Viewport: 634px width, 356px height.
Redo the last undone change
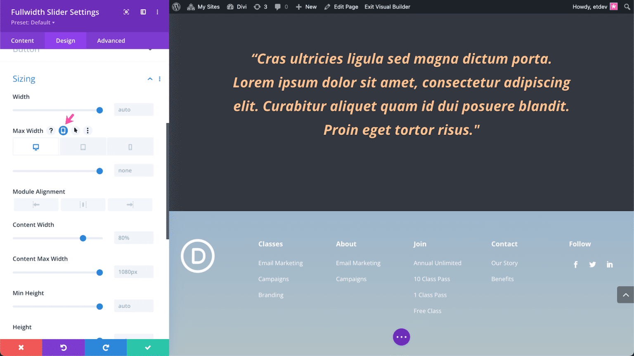pos(106,347)
